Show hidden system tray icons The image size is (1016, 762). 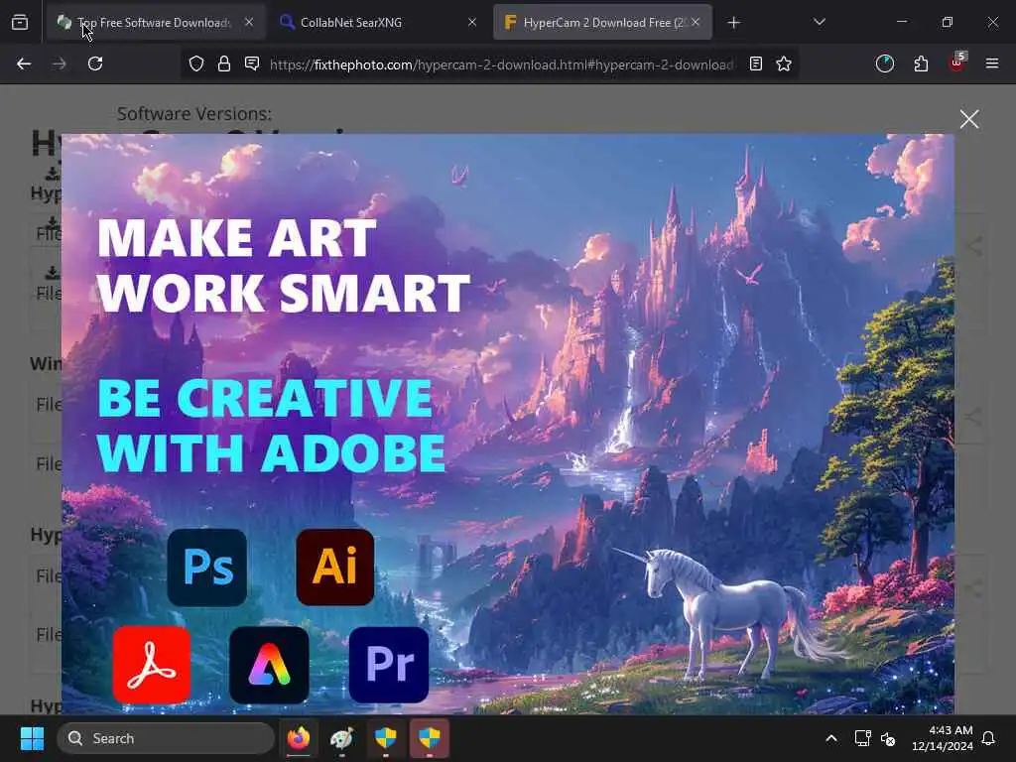coord(831,738)
